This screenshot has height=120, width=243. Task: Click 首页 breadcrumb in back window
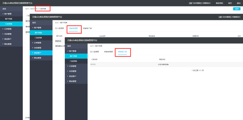pyautogui.click(x=27, y=9)
